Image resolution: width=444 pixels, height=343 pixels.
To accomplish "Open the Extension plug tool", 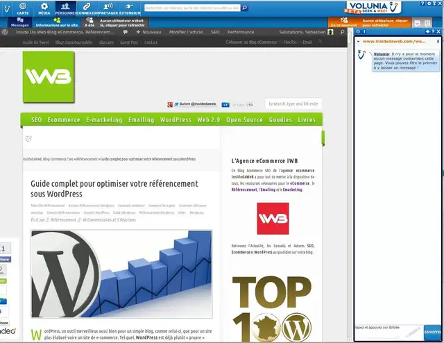I will (130, 8).
